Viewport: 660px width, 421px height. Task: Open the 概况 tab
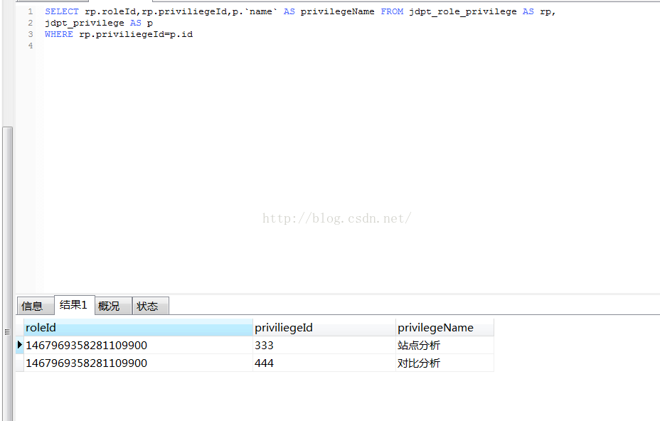point(113,306)
